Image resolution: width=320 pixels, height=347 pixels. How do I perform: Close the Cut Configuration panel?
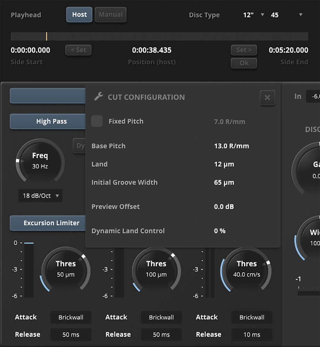(x=267, y=98)
